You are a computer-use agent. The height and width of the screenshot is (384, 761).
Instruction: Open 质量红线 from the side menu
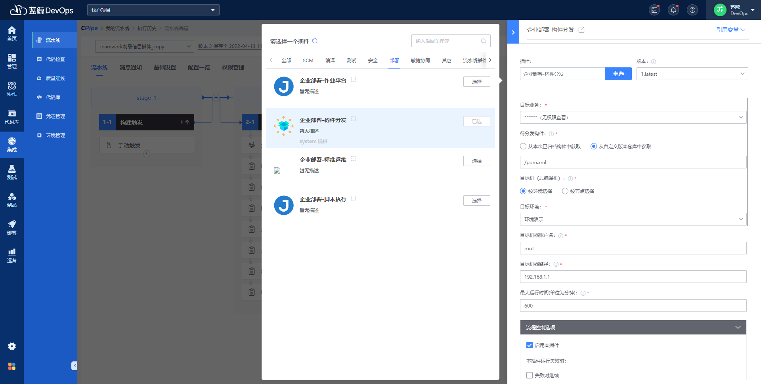pos(52,78)
